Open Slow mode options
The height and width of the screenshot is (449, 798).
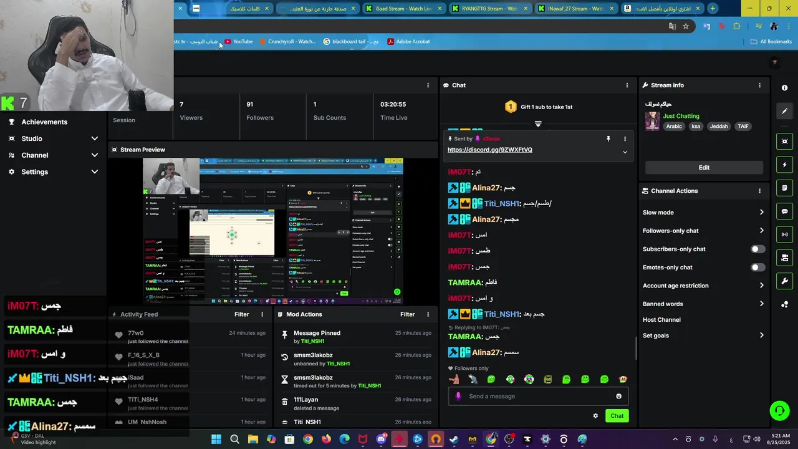[x=703, y=213]
